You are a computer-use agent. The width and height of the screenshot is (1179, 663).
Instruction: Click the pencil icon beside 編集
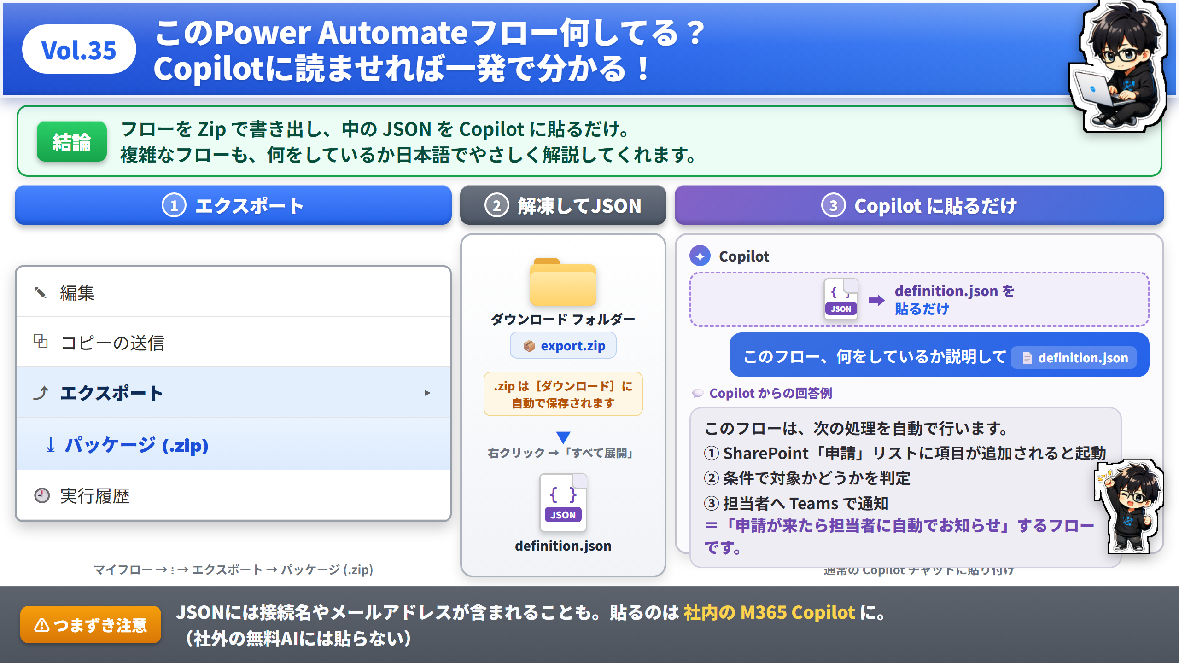(41, 292)
